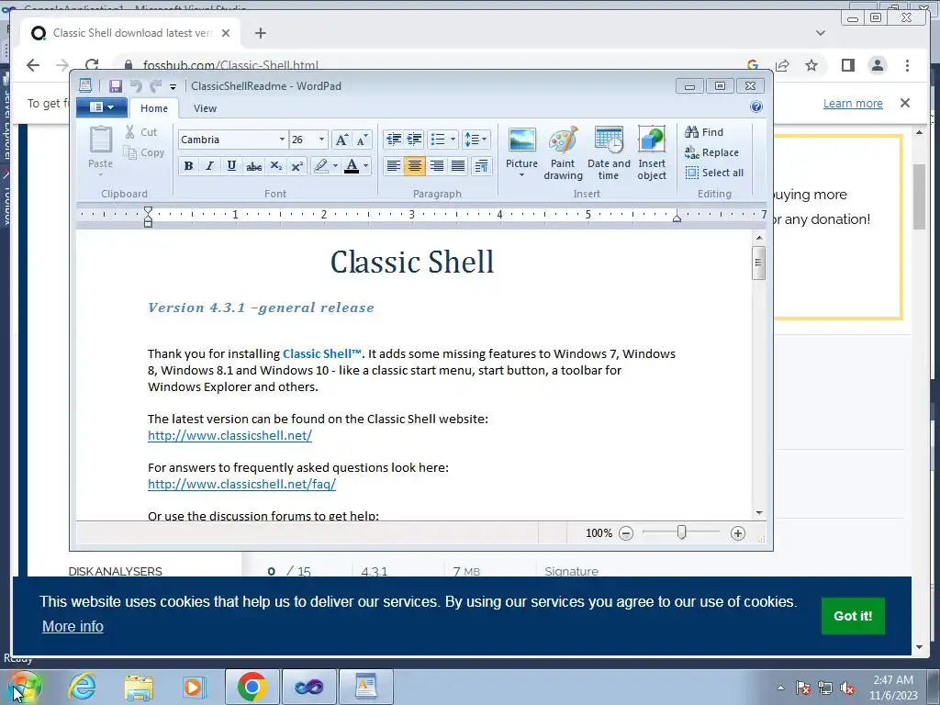Bookmark this page with star icon

click(x=811, y=65)
